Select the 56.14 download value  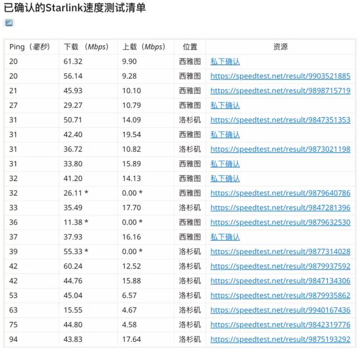click(x=73, y=76)
